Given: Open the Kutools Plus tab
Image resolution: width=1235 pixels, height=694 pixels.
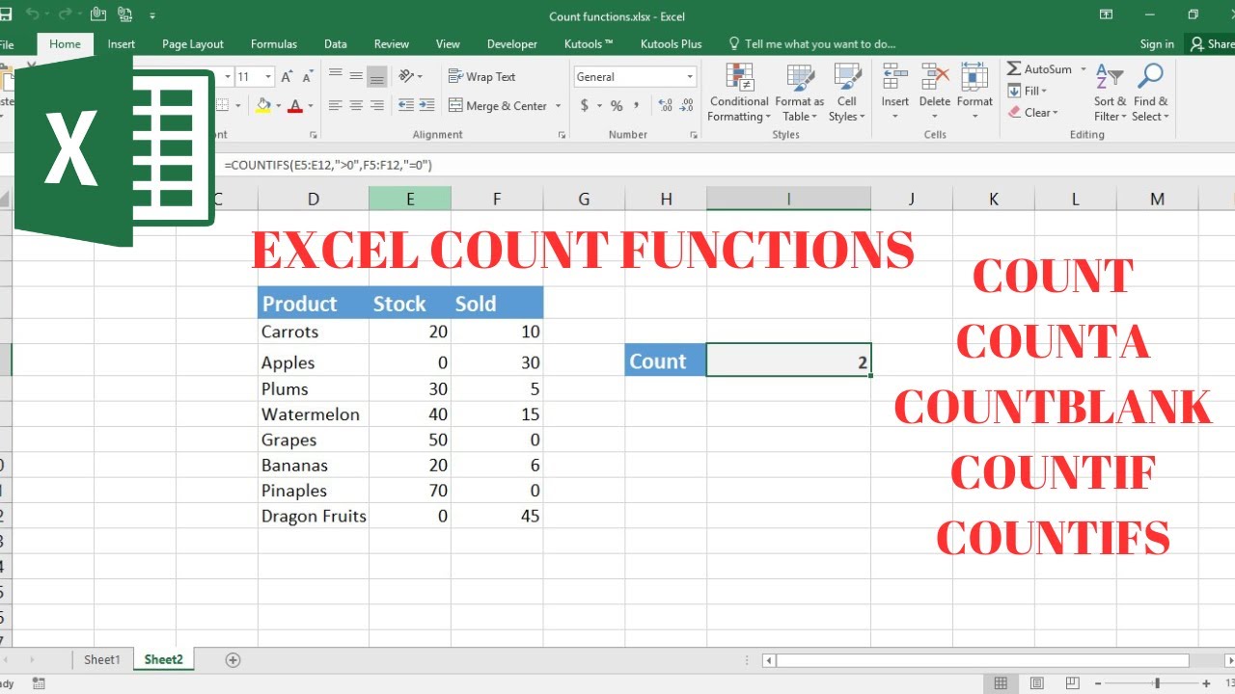Looking at the screenshot, I should (672, 44).
